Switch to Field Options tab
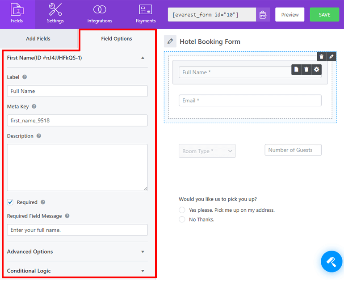 (x=117, y=38)
